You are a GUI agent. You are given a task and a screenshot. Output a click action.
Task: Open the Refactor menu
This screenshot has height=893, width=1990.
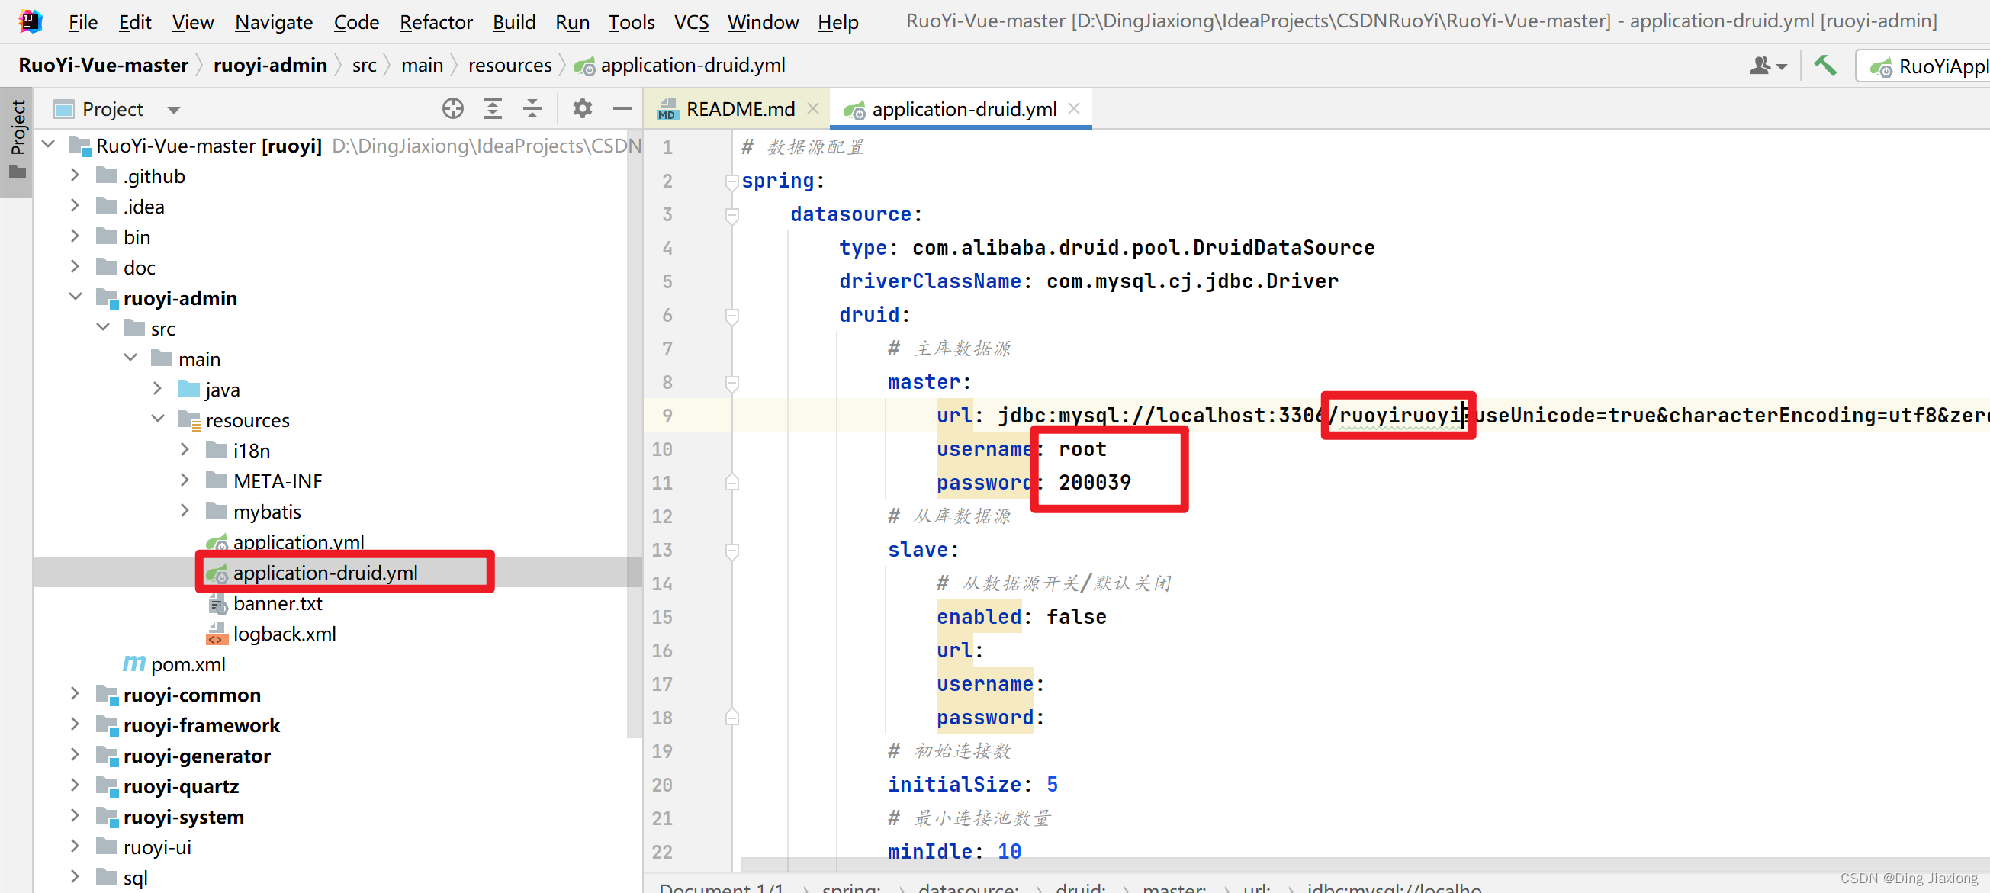pos(435,21)
